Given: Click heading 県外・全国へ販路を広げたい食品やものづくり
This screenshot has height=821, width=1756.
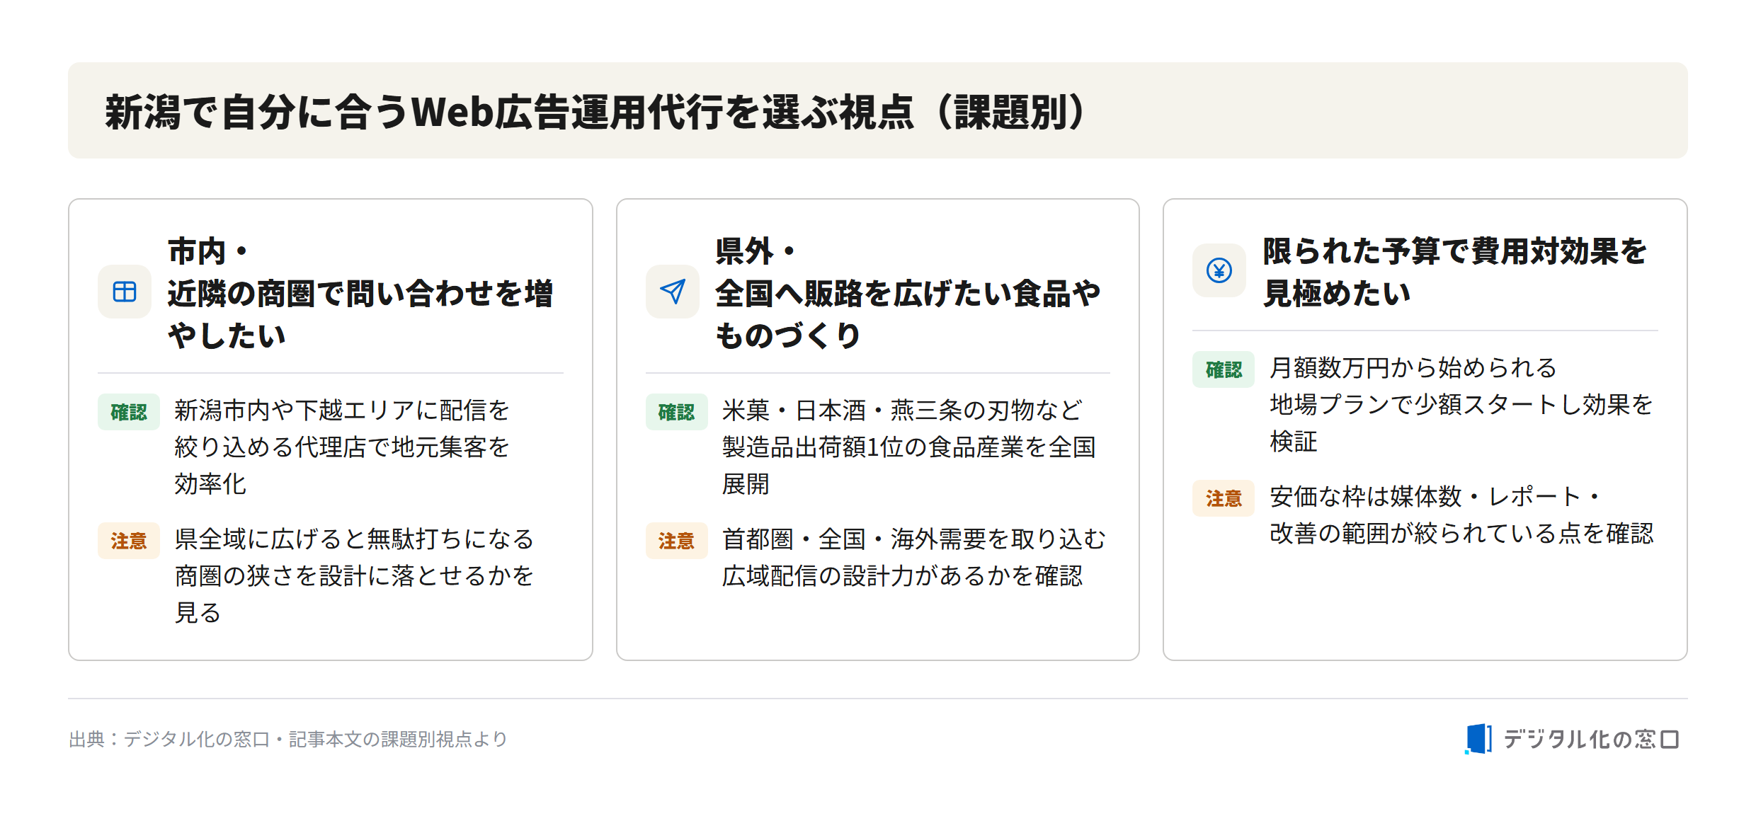Looking at the screenshot, I should click(x=908, y=293).
